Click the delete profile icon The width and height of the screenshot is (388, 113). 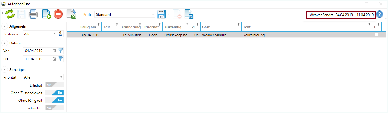tap(177, 14)
